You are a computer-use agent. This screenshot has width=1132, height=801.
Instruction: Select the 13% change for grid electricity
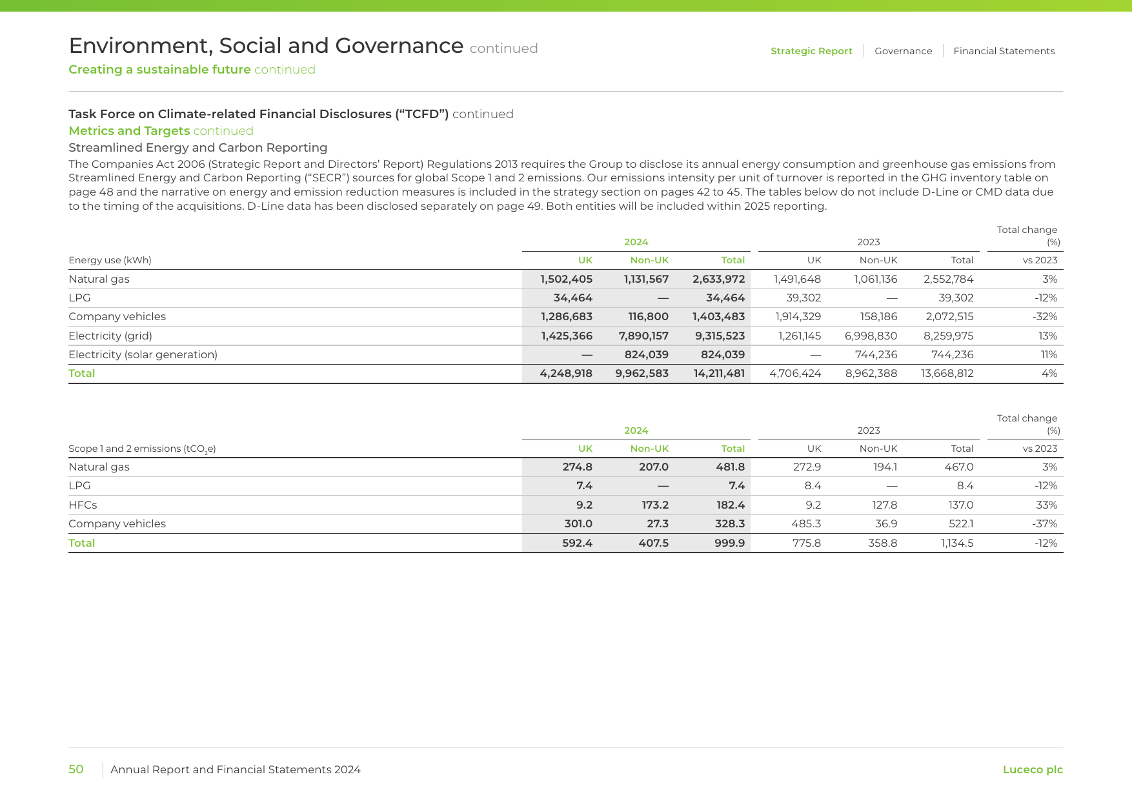pos(1047,336)
